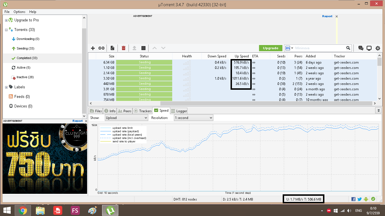Viewport: 385px width, 216px height.
Task: Click the red Remove Torrent trash icon
Action: click(123, 48)
